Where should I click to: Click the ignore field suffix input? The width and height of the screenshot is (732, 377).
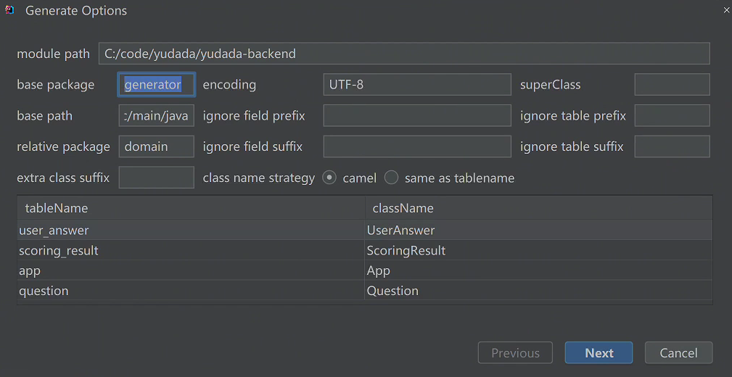click(x=417, y=146)
